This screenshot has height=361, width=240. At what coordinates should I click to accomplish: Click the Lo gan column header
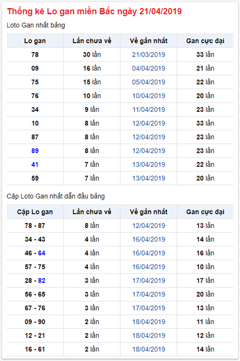coord(35,41)
